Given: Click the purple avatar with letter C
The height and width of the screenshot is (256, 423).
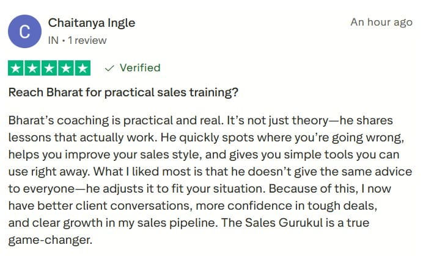Looking at the screenshot, I should click(25, 32).
